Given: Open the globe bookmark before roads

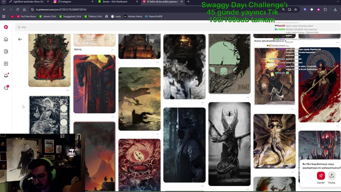Looking at the screenshot, I should click(107, 16).
